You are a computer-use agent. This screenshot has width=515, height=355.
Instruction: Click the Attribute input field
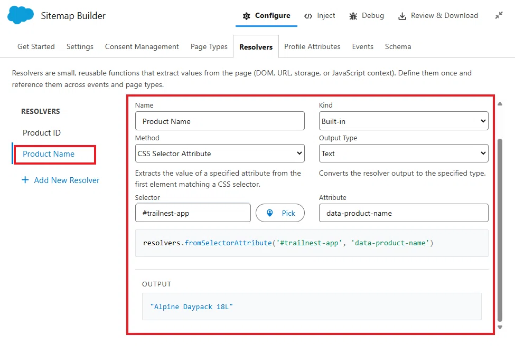404,213
